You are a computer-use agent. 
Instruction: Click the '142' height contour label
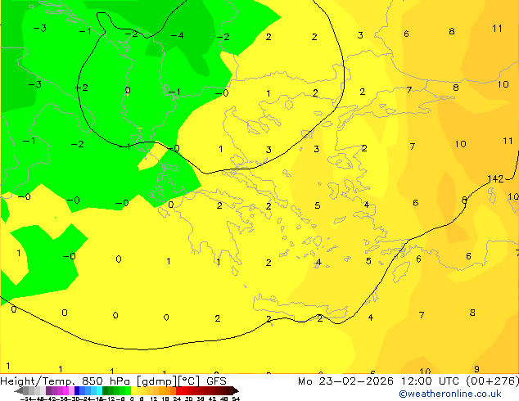(x=495, y=179)
